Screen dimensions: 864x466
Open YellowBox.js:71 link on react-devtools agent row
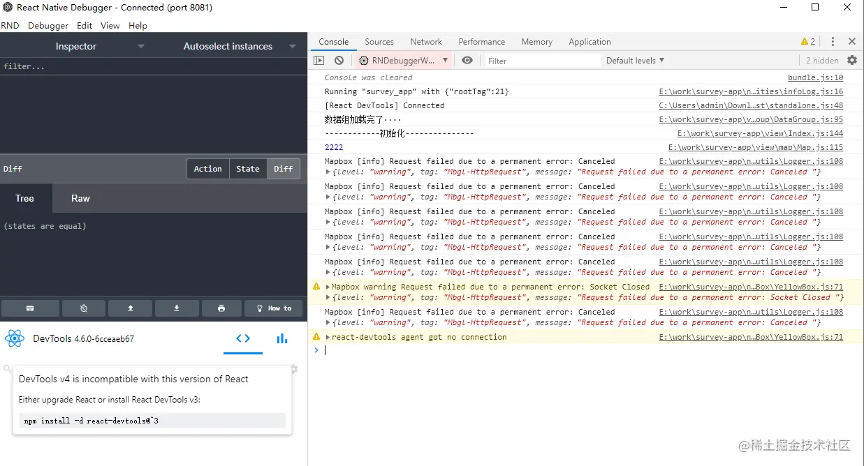point(751,337)
